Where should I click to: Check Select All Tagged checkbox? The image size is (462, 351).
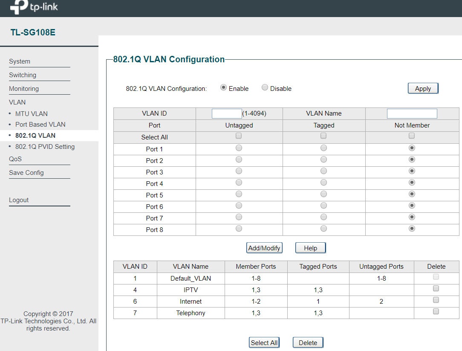(x=323, y=136)
